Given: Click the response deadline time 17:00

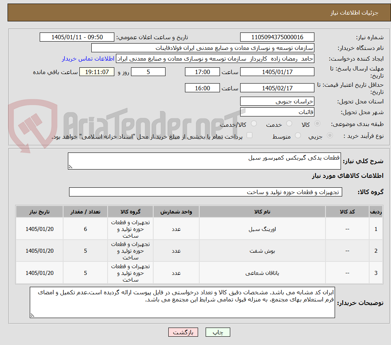Looking at the screenshot, I should pyautogui.click(x=202, y=72).
